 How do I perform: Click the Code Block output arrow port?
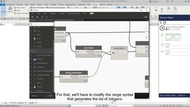coord(126,52)
